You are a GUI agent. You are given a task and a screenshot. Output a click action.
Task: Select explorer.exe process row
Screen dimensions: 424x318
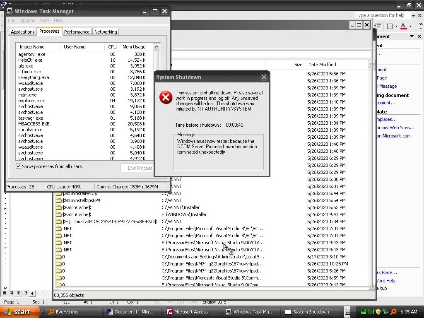click(84, 101)
